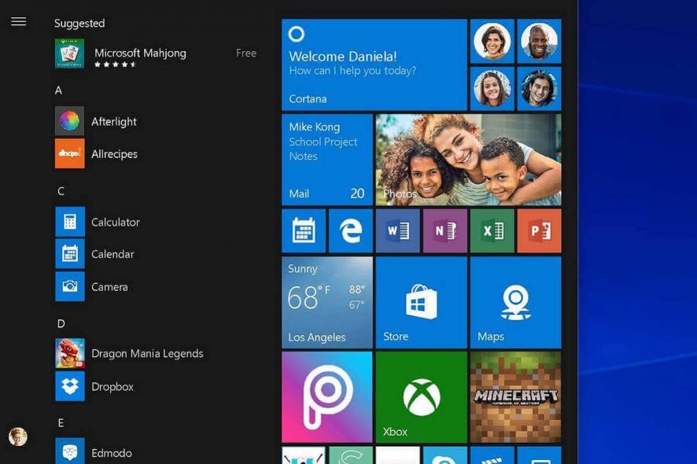Open the user account avatar
This screenshot has width=697, height=464.
(x=18, y=436)
